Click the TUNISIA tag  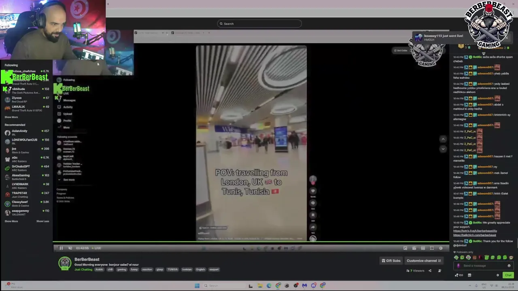[172, 270]
